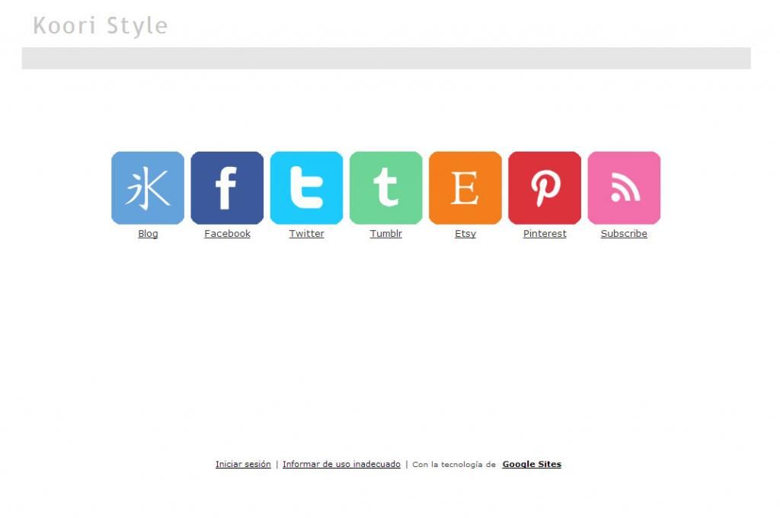Follow the Facebook text link
The height and width of the screenshot is (518, 780).
click(227, 234)
